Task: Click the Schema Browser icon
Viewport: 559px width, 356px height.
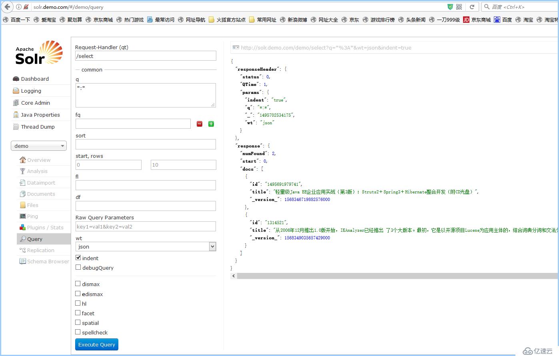Action: pyautogui.click(x=23, y=261)
